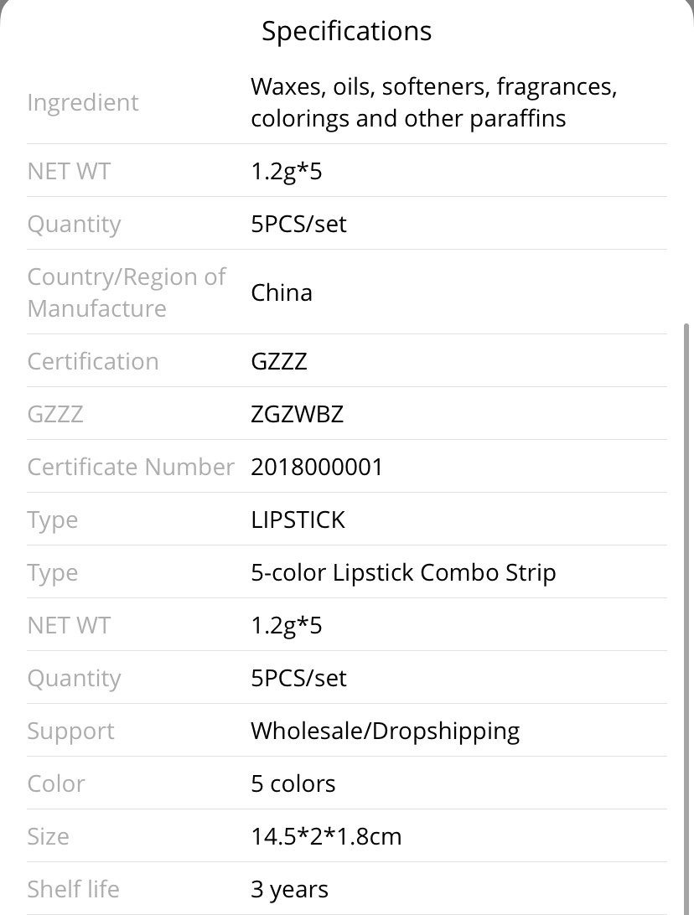Viewport: 694px width, 915px height.
Task: Tap the Country/Region of Manufacture label
Action: [x=126, y=292]
